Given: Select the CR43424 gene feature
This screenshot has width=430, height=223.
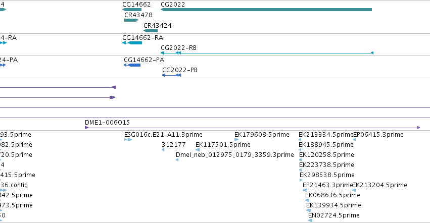Looking at the screenshot, I should coord(151,31).
